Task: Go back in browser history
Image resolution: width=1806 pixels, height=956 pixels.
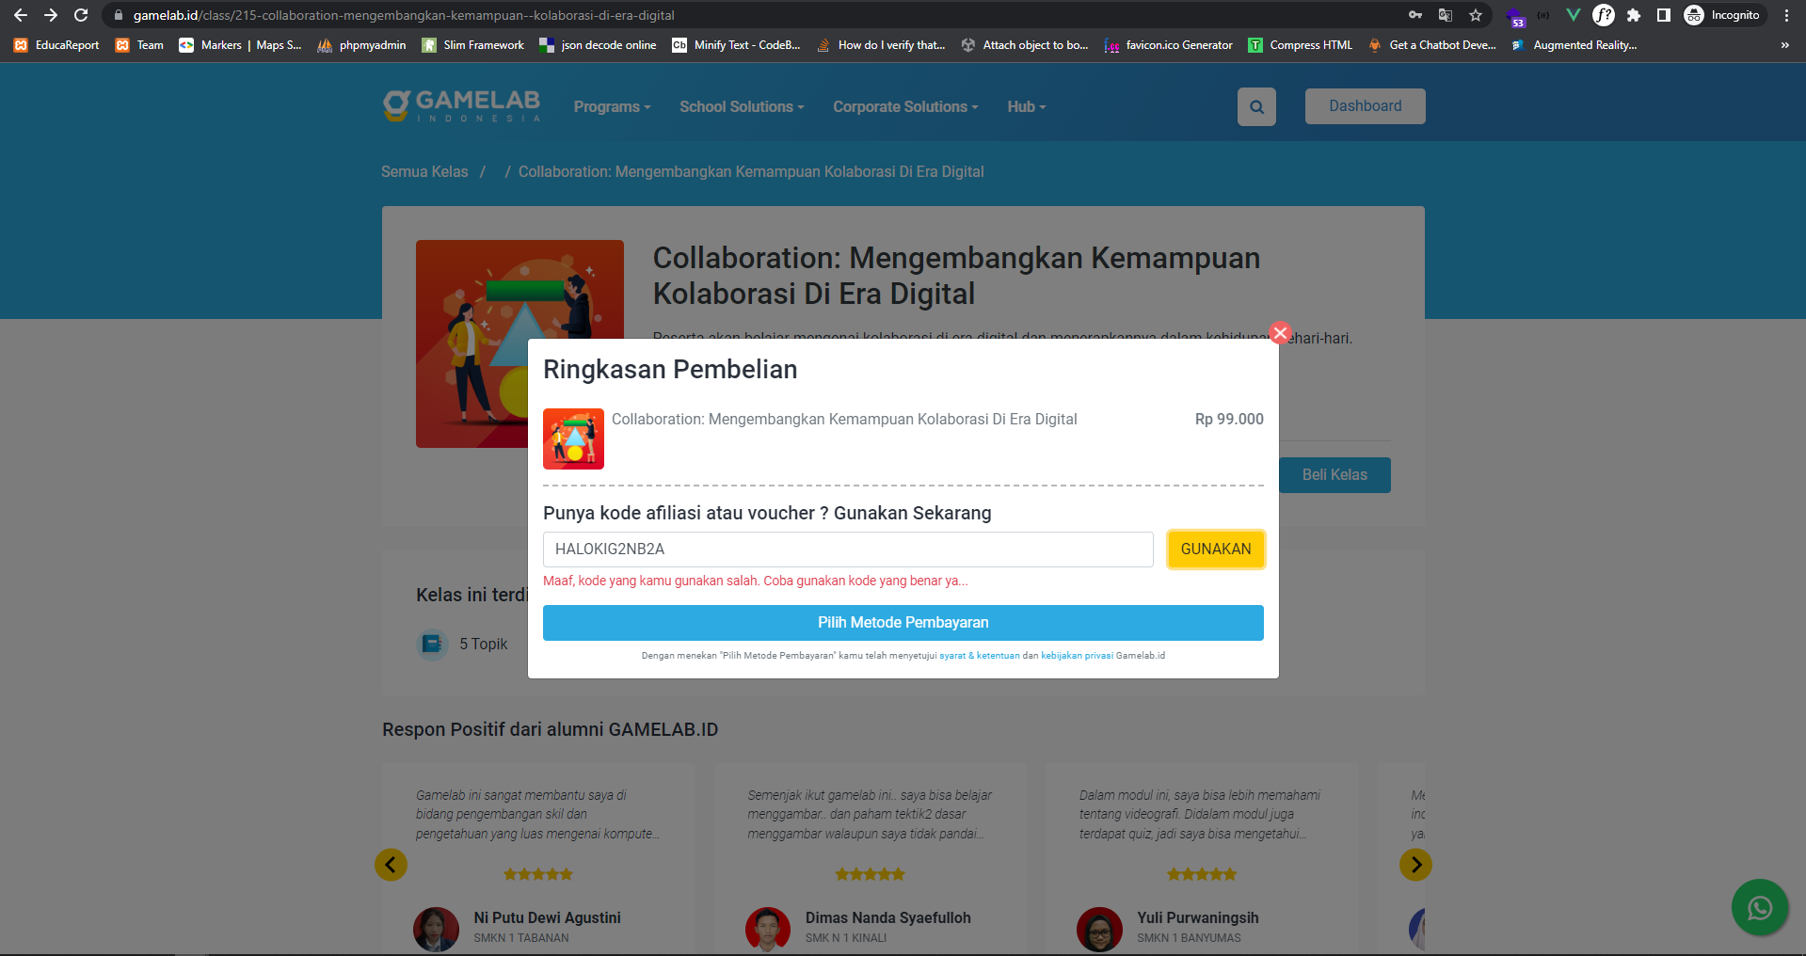Action: point(21,15)
